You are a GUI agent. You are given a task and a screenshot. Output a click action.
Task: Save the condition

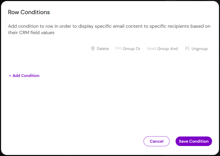[x=194, y=141]
